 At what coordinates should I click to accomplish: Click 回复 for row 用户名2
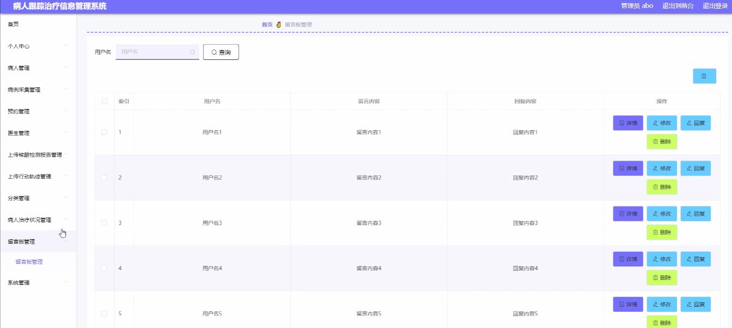(696, 168)
